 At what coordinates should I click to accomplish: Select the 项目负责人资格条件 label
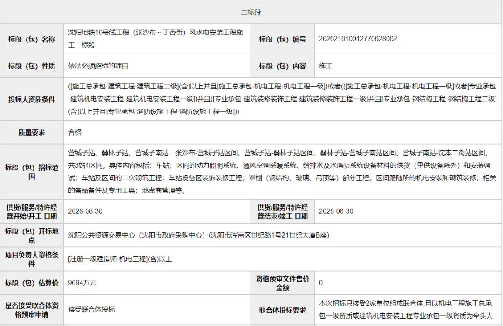click(x=32, y=259)
